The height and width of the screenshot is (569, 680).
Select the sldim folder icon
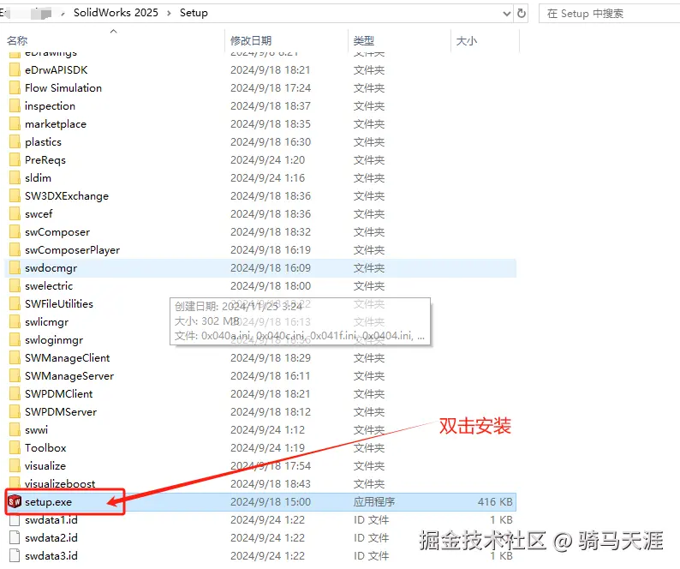point(15,178)
